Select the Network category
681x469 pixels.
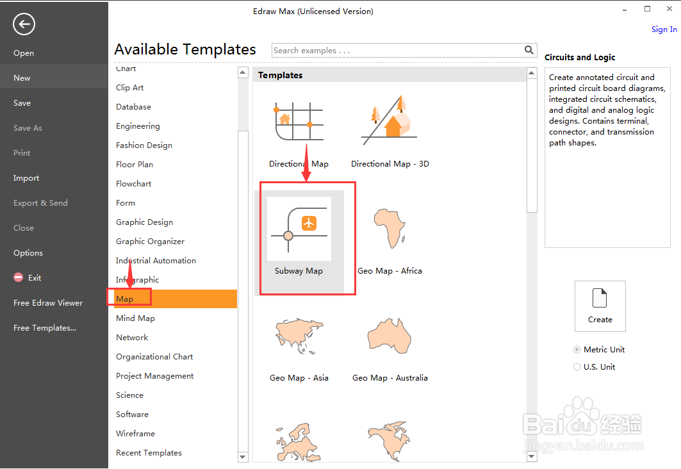132,338
